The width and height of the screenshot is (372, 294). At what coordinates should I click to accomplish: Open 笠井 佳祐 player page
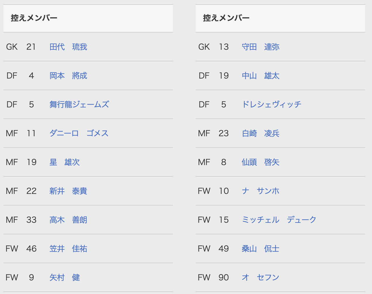click(68, 249)
